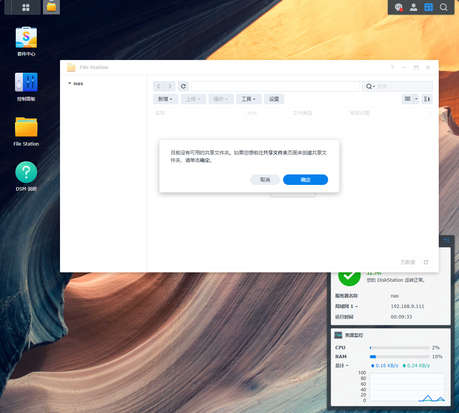
Task: Switch to list view mode
Action: click(408, 99)
